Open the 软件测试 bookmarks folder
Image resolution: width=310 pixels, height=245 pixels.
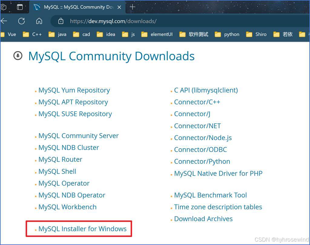click(194, 34)
